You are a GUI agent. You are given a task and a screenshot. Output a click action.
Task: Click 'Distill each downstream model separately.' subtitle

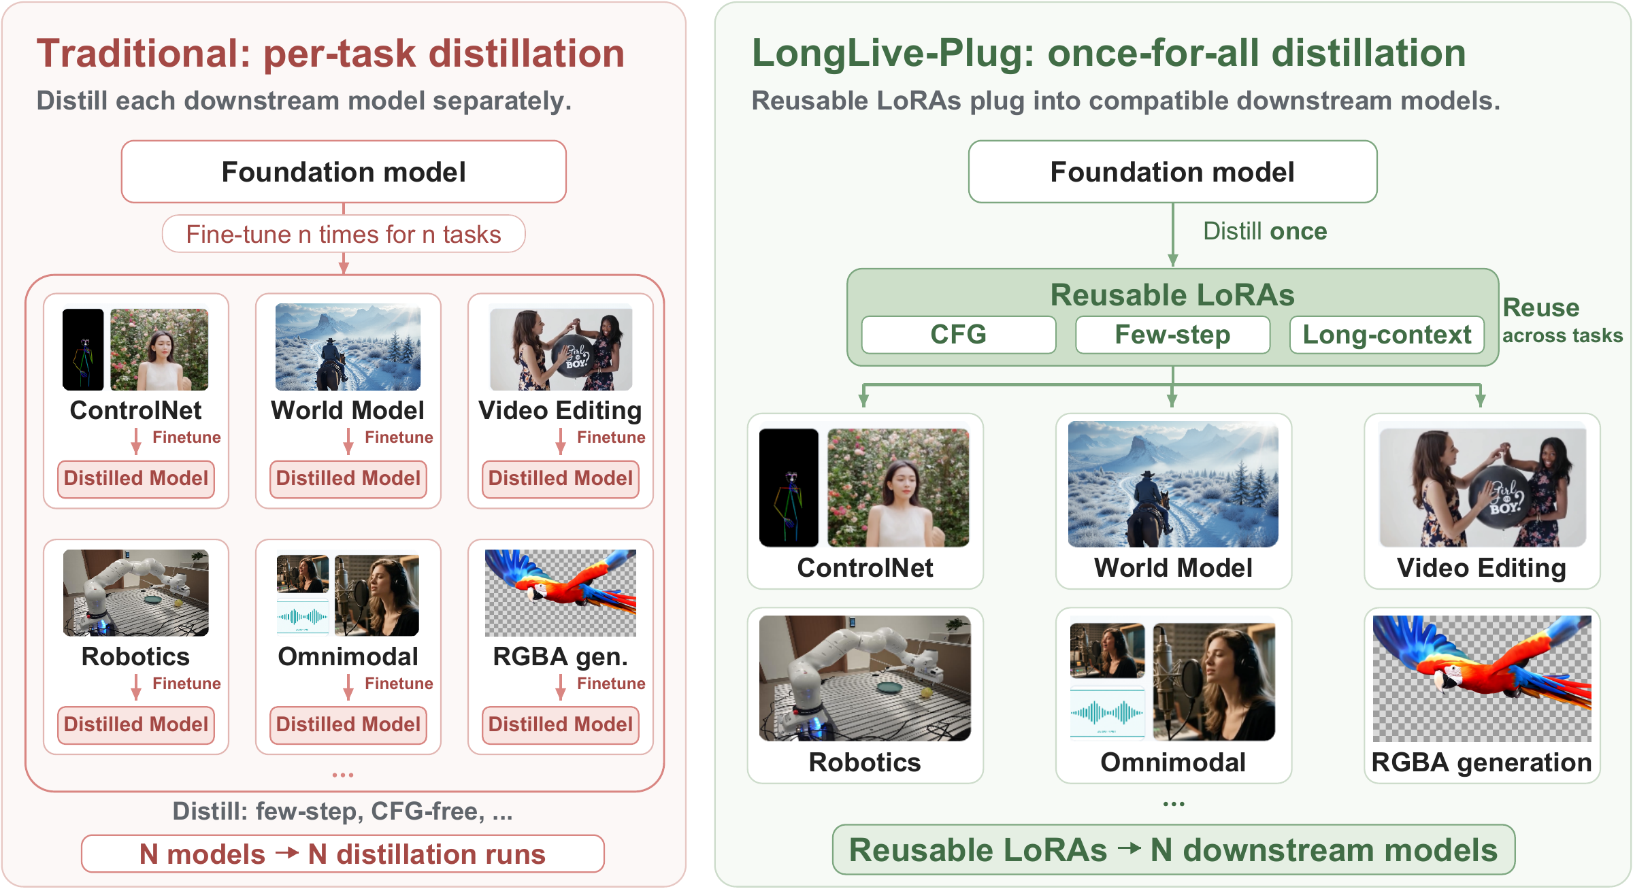(303, 101)
